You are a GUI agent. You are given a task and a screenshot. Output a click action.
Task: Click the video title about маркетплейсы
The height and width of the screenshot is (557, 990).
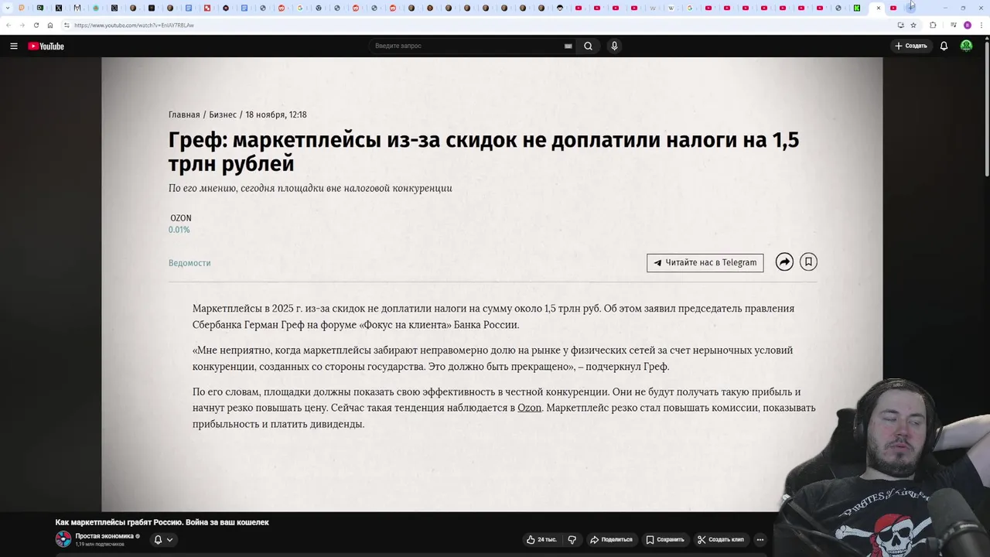162,522
